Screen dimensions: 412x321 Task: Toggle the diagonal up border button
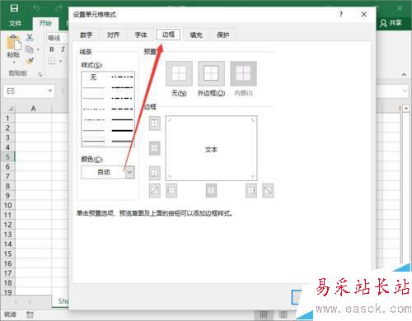pyautogui.click(x=155, y=190)
